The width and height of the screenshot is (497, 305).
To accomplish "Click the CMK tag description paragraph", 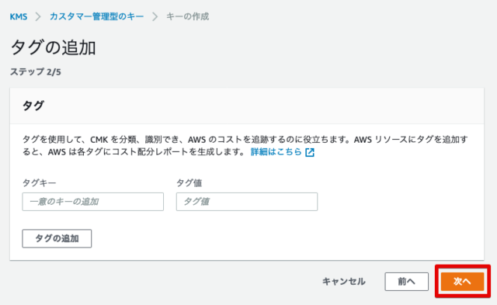I will coord(245,146).
